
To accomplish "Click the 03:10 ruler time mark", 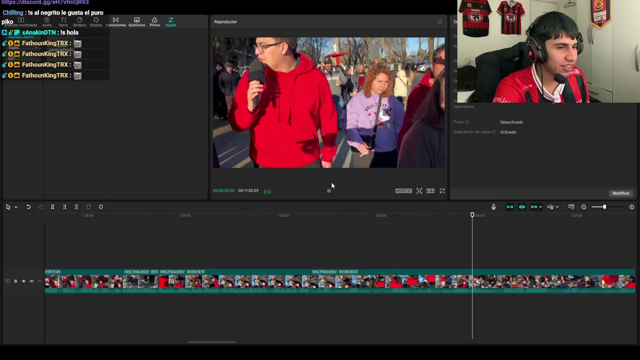I will 186,215.
